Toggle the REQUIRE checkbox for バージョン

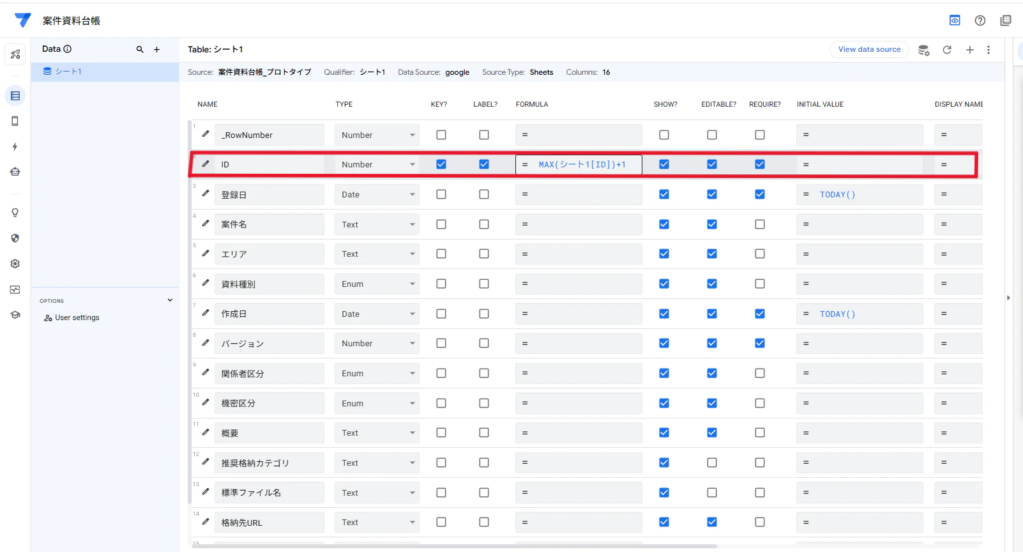tap(760, 343)
